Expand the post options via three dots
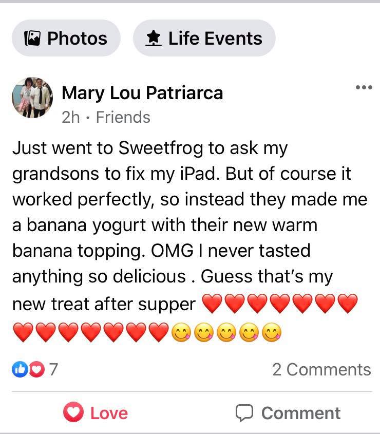The height and width of the screenshot is (434, 380). (x=364, y=87)
